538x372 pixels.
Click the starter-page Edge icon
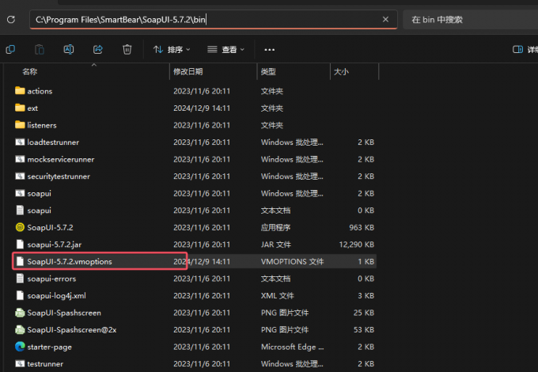point(20,347)
